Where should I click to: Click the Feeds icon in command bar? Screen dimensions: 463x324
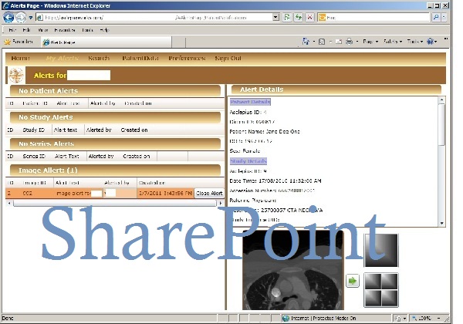[x=322, y=42]
